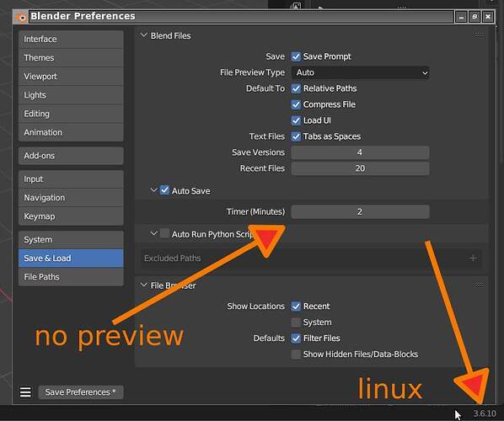The width and height of the screenshot is (504, 421).
Task: Click the Save Preferences button
Action: pyautogui.click(x=81, y=392)
